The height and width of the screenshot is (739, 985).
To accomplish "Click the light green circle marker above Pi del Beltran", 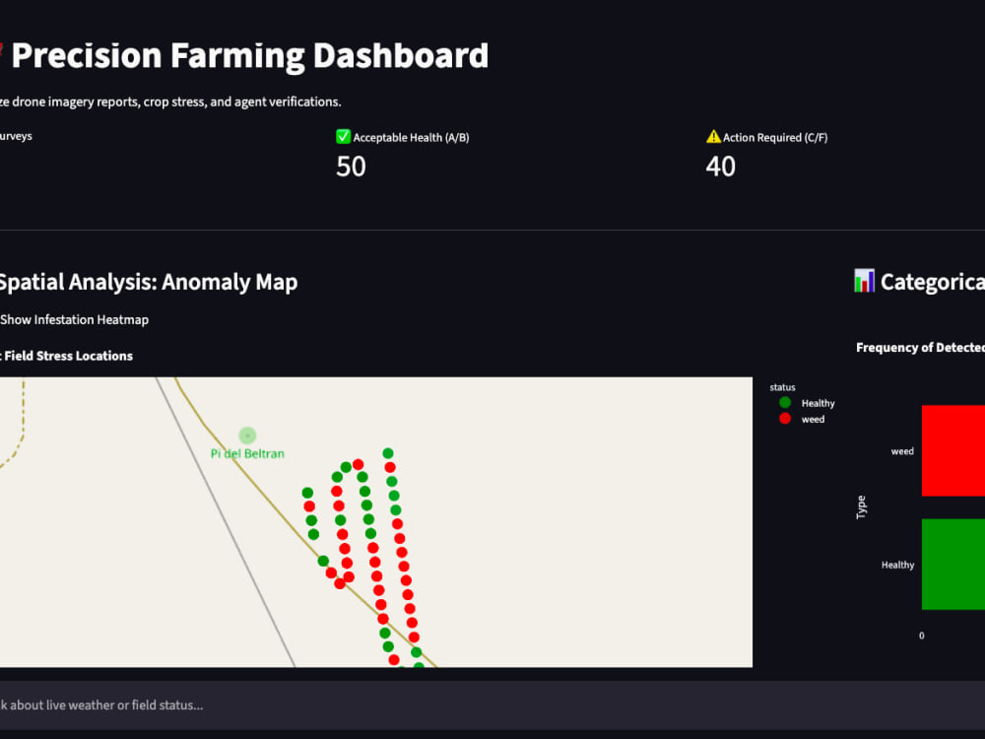I will (247, 435).
